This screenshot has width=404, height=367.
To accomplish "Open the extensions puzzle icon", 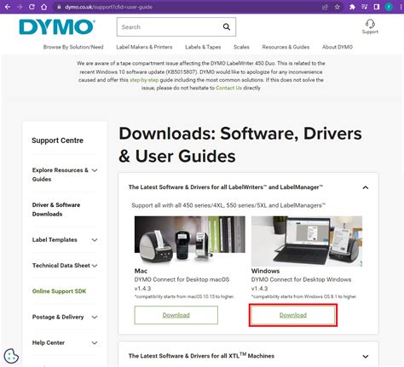I will pyautogui.click(x=352, y=7).
